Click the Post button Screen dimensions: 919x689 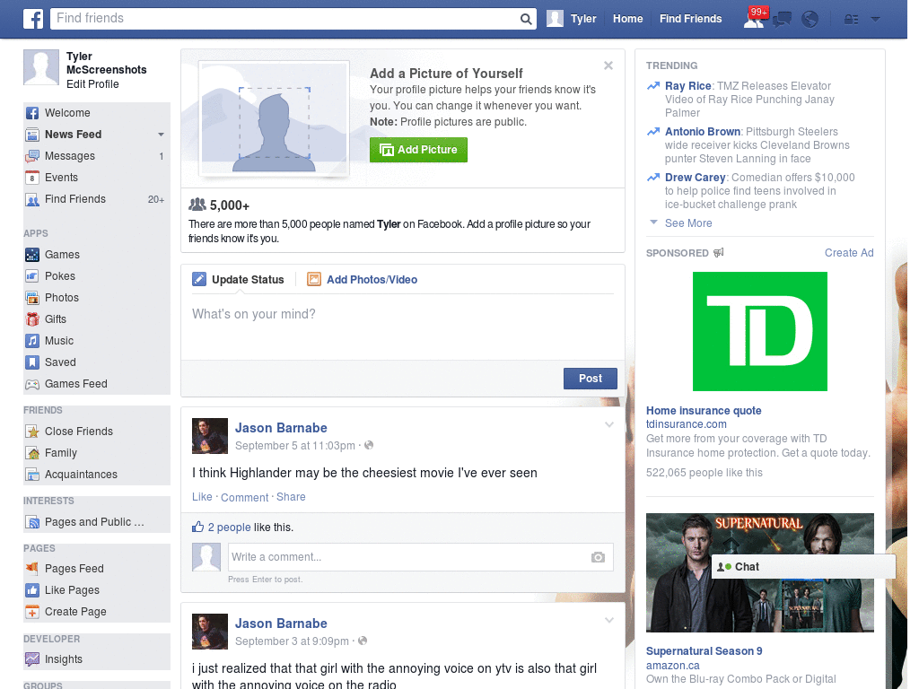coord(591,379)
